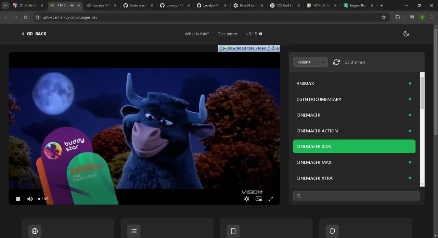Expand video to fullscreen

[271, 199]
